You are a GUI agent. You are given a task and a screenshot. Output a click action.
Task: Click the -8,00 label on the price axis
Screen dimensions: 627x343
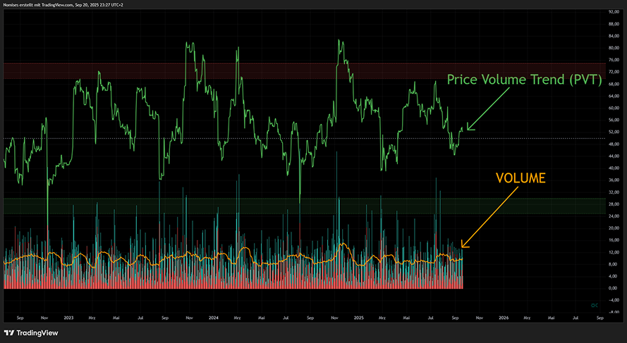(614, 312)
